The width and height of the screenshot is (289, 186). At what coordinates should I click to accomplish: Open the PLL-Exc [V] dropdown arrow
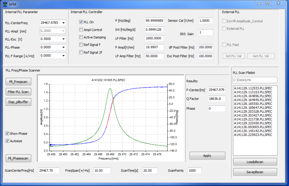coord(64,39)
